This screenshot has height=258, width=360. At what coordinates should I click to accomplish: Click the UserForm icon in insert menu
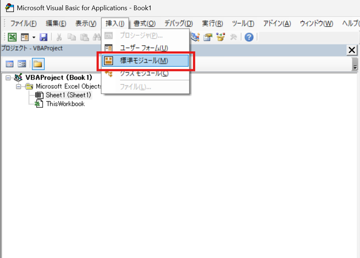click(x=109, y=48)
